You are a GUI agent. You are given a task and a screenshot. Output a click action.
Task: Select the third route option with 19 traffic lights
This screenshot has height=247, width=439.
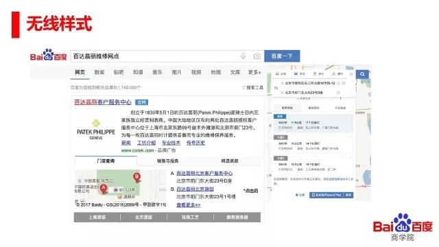(313, 165)
